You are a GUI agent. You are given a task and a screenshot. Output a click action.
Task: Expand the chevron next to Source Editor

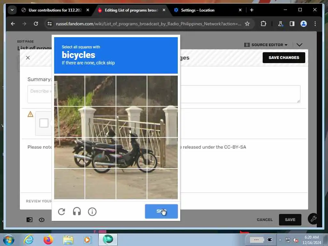299,45
